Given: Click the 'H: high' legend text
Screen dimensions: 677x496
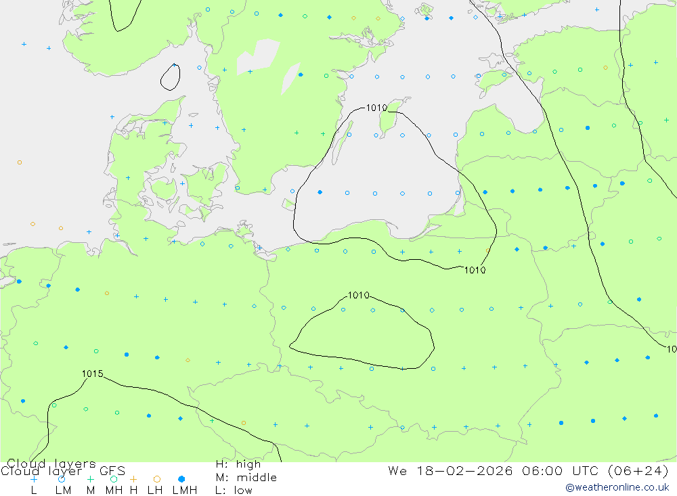Looking at the screenshot, I should click(x=238, y=464).
